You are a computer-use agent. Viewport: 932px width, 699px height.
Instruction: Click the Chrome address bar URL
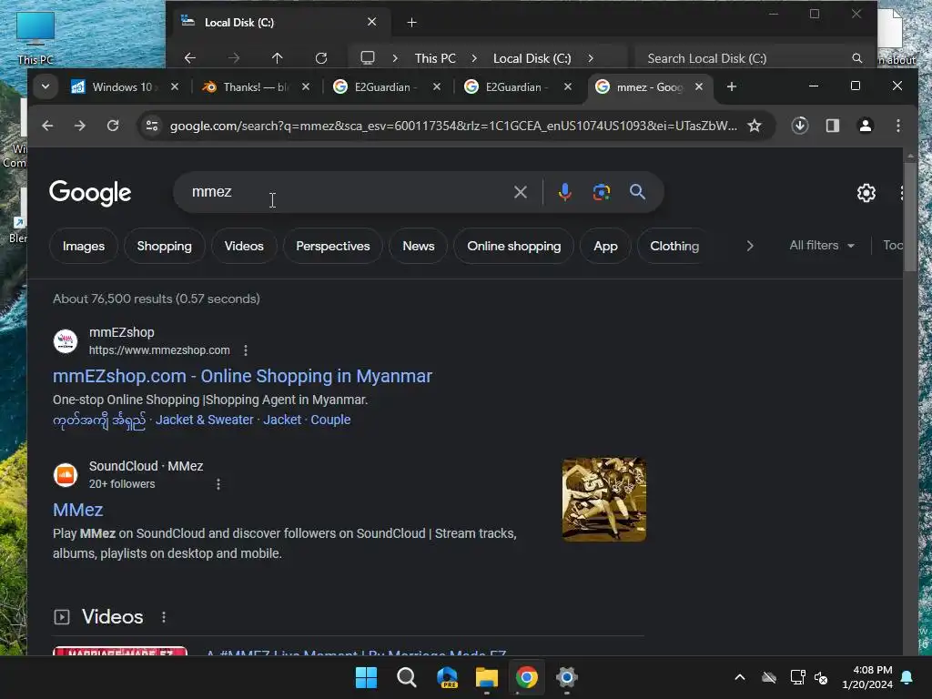[453, 126]
